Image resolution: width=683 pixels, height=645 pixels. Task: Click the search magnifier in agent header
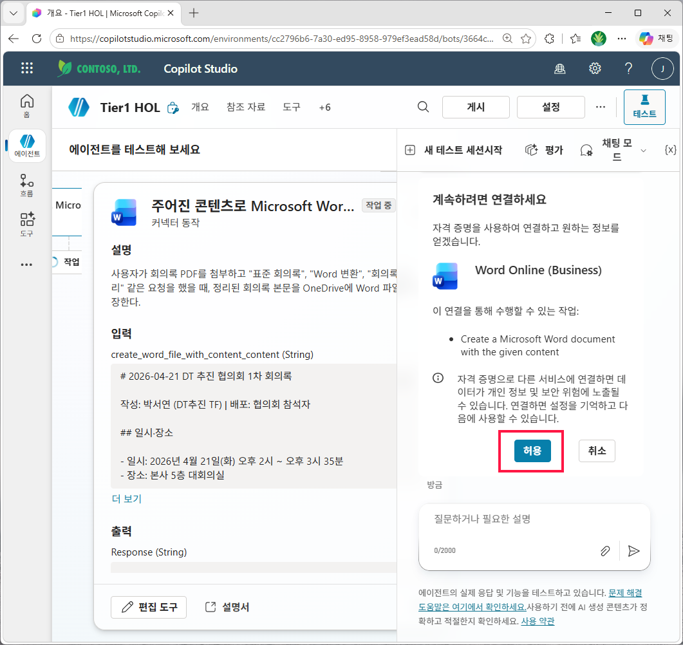[423, 107]
